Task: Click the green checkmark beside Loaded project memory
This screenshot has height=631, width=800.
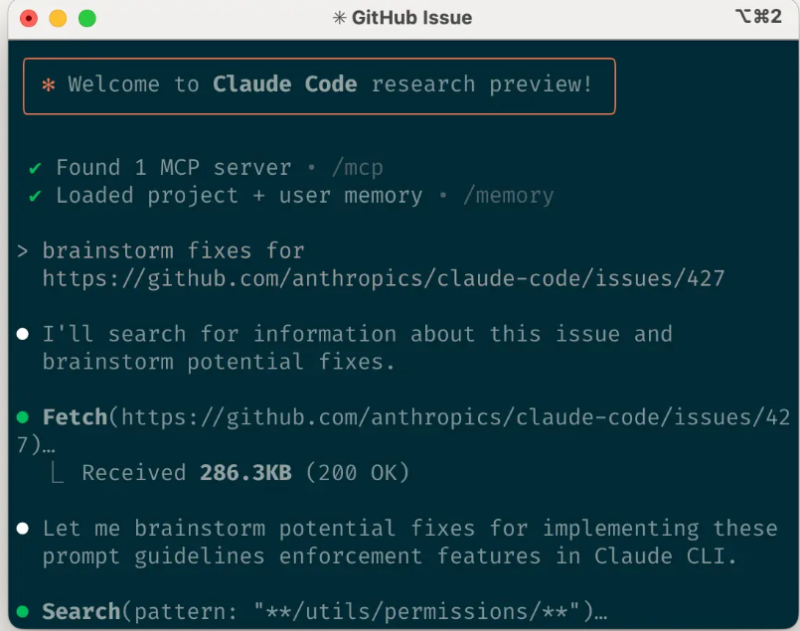Action: point(36,197)
